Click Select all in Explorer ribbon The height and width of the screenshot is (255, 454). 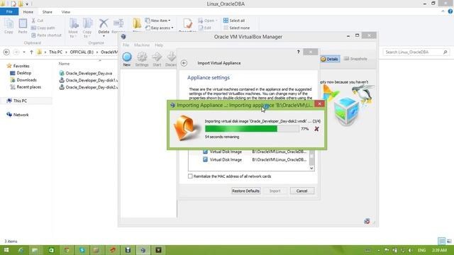(x=234, y=21)
